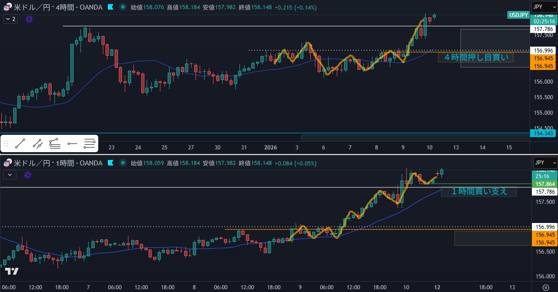The width and height of the screenshot is (558, 292).
Task: Pick the Trend Angle drawing tool
Action: 55,144
